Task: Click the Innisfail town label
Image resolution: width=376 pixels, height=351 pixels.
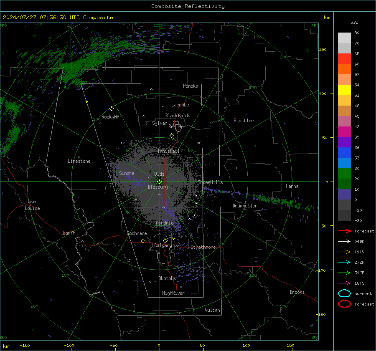Action: [168, 151]
